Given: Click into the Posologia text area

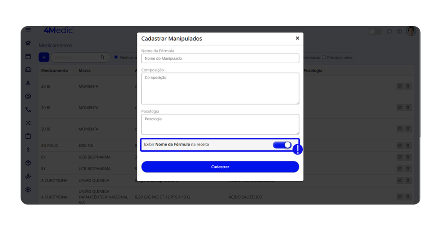Looking at the screenshot, I should click(x=220, y=124).
